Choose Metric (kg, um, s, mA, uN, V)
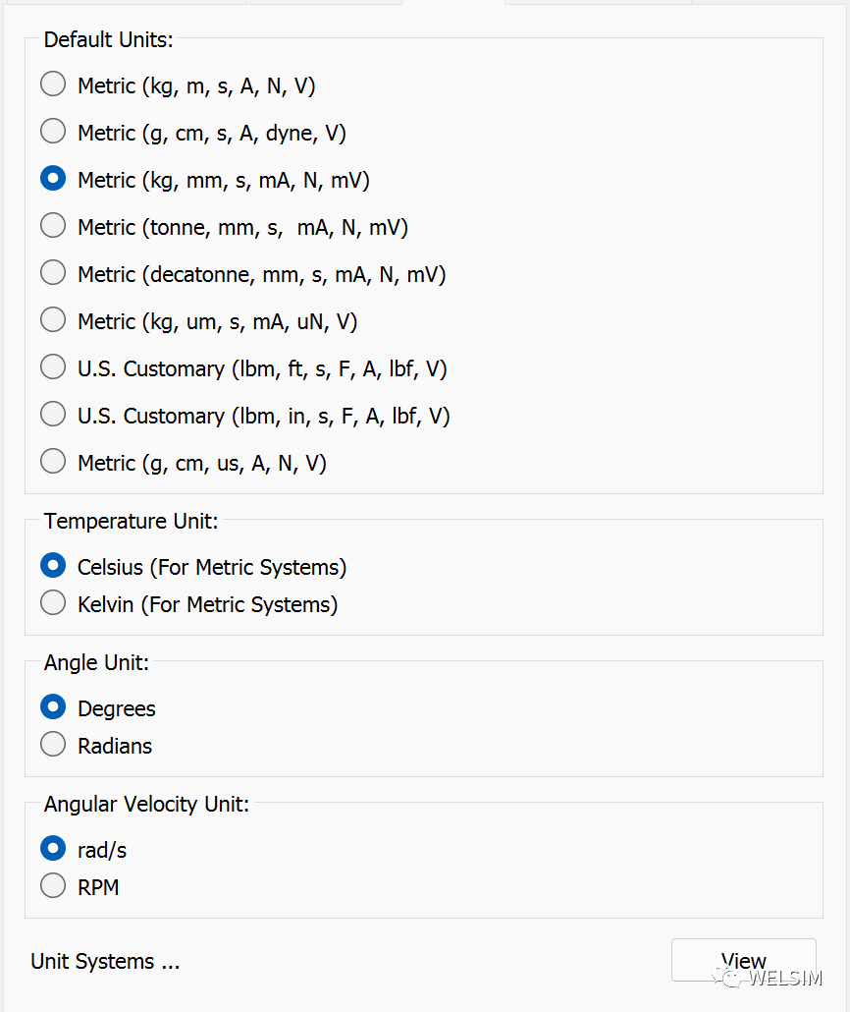Image resolution: width=850 pixels, height=1012 pixels. (53, 320)
